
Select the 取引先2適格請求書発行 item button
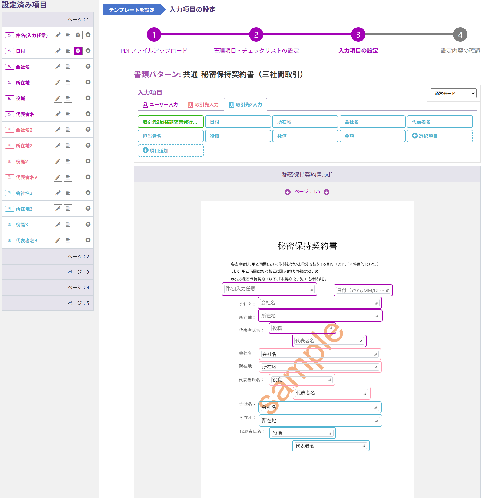[x=171, y=122]
